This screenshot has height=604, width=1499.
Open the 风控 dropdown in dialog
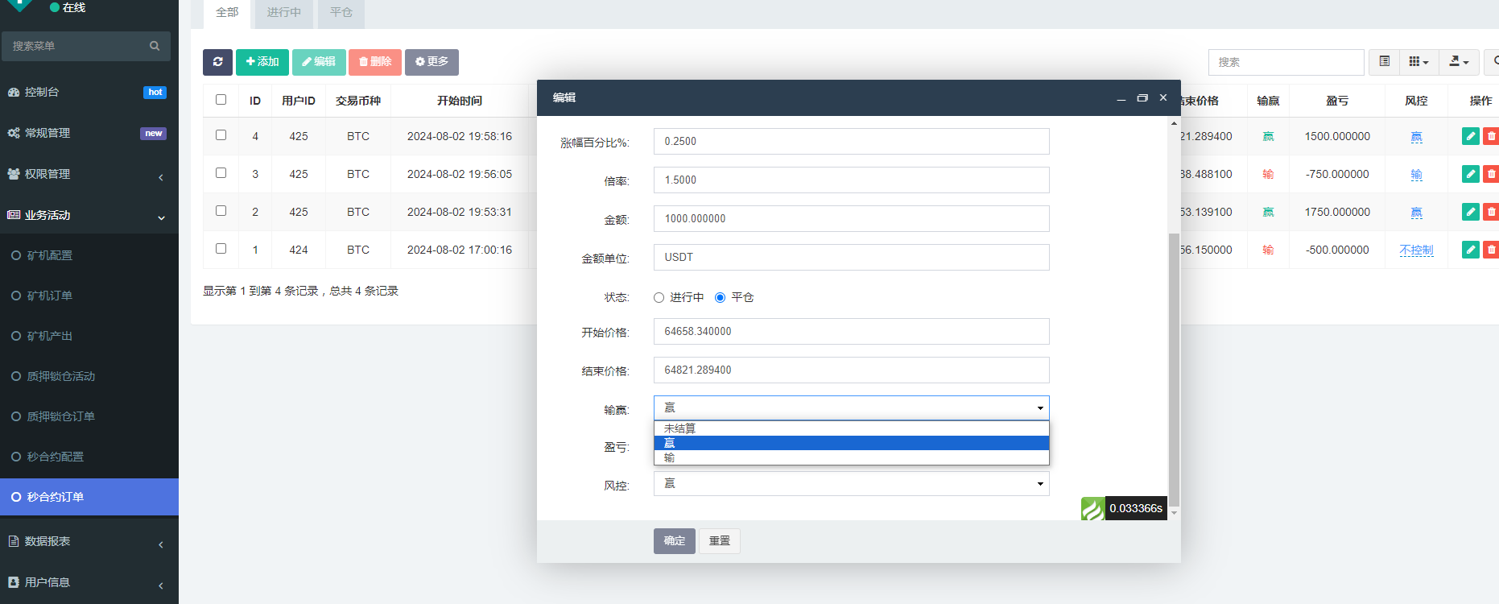(x=851, y=484)
